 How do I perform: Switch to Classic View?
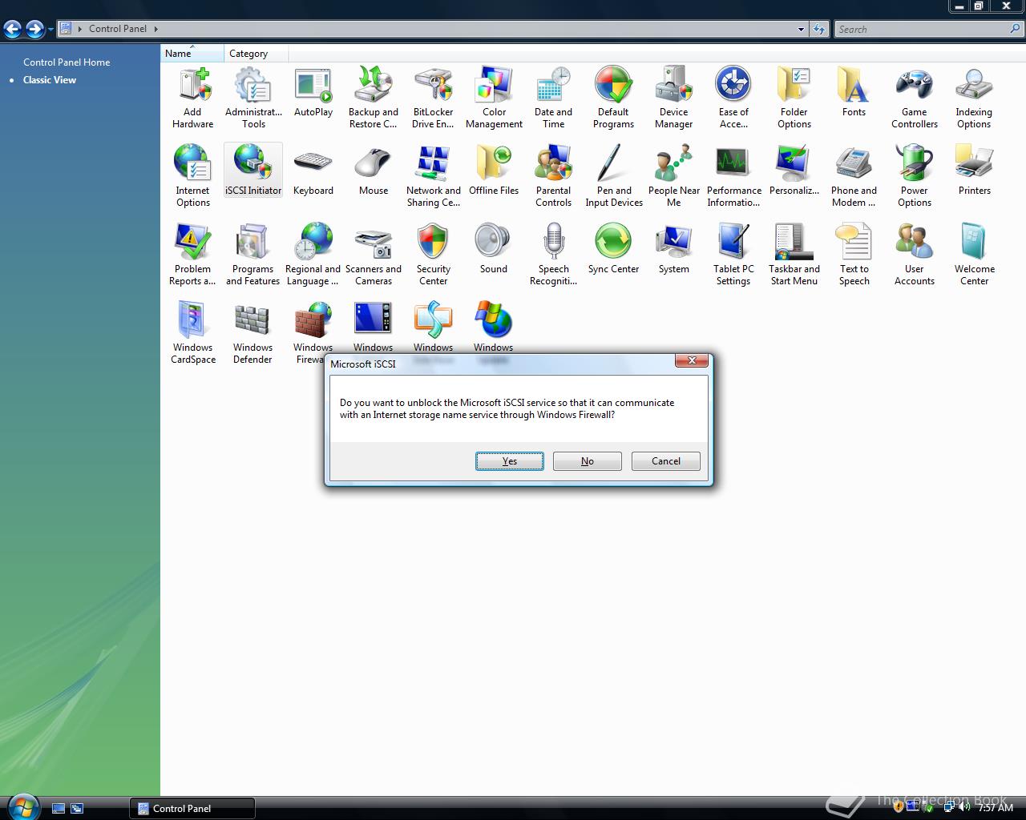(x=50, y=80)
